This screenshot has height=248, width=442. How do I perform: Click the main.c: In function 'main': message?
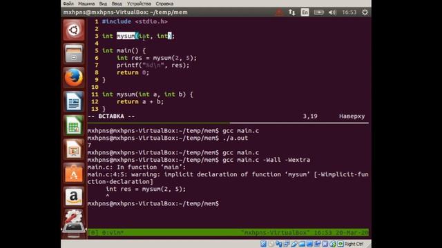click(x=137, y=167)
